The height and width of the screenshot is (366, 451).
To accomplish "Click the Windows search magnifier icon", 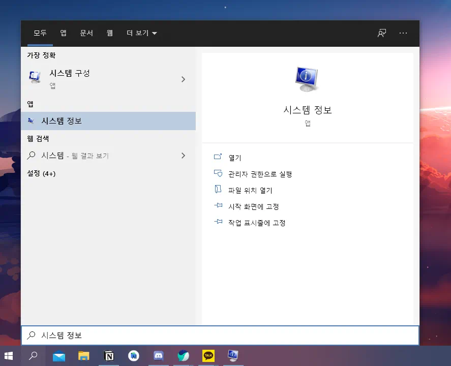I will (33, 356).
